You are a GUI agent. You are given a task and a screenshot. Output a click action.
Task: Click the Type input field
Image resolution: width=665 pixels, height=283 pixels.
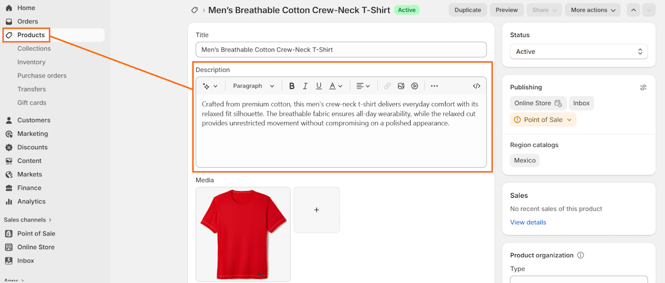579,280
